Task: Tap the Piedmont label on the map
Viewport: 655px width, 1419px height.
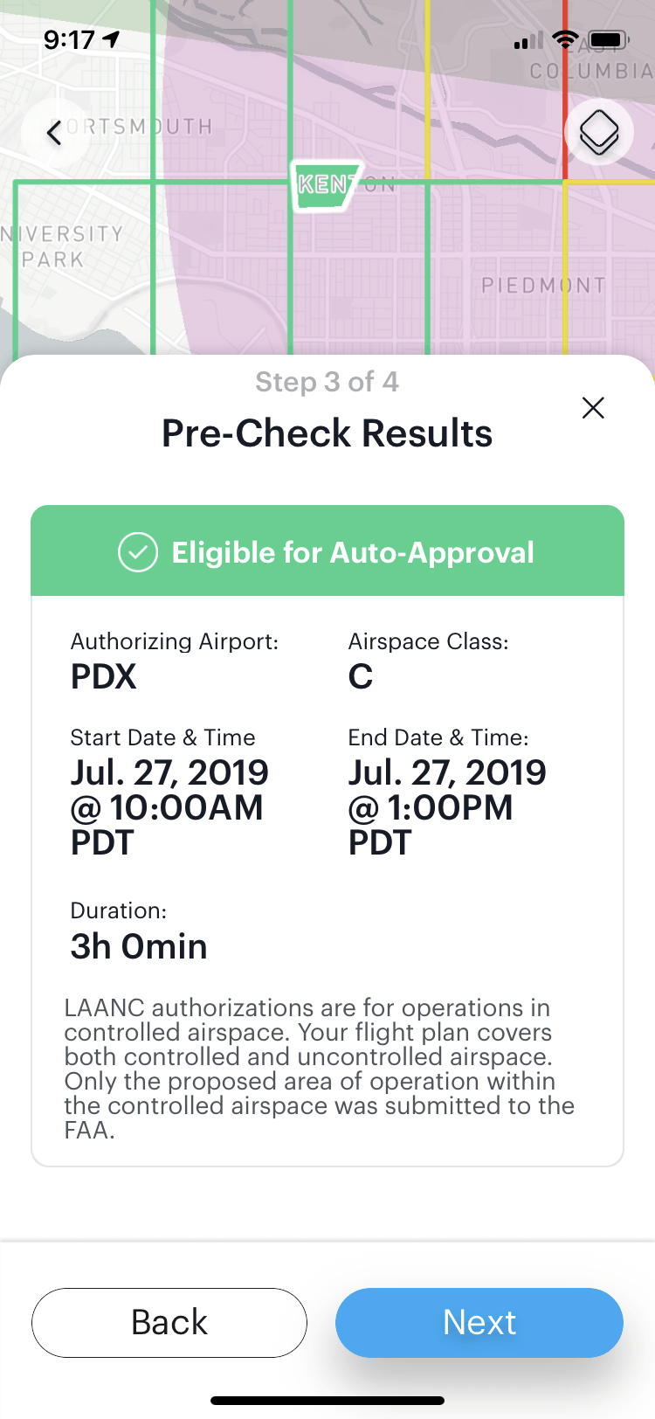Action: pyautogui.click(x=543, y=286)
